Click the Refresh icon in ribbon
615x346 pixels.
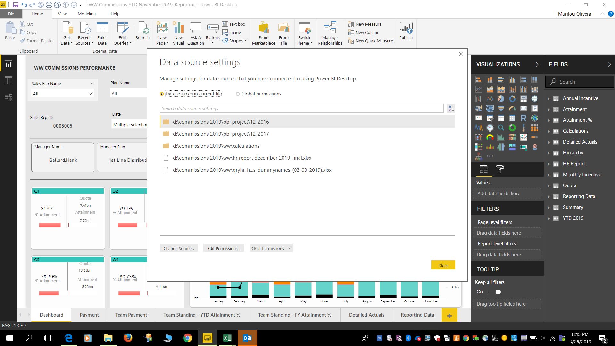coord(143,31)
